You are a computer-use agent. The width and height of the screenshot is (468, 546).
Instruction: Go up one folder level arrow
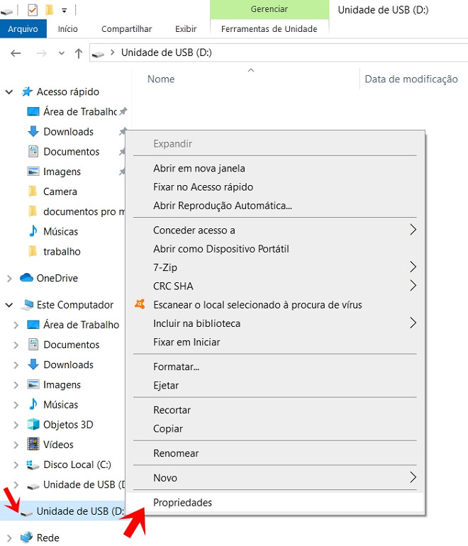click(x=78, y=53)
